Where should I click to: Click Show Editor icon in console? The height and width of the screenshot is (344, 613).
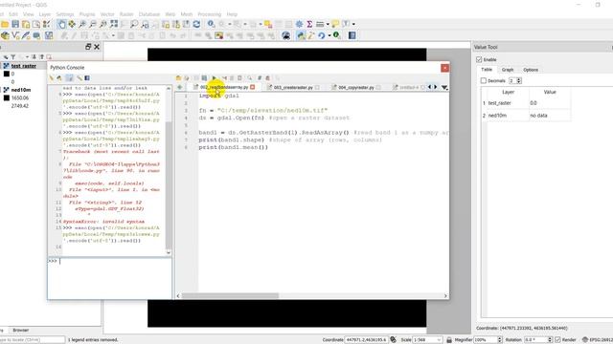click(70, 78)
